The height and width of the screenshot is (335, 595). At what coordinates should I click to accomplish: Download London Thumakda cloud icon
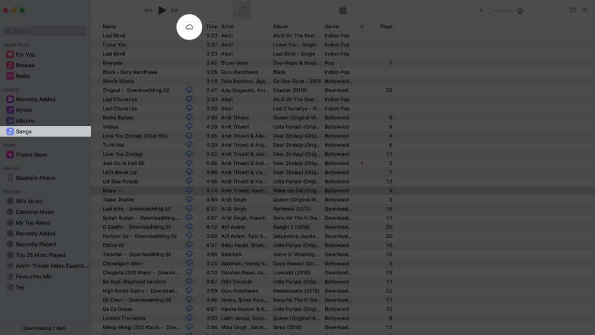click(x=189, y=318)
